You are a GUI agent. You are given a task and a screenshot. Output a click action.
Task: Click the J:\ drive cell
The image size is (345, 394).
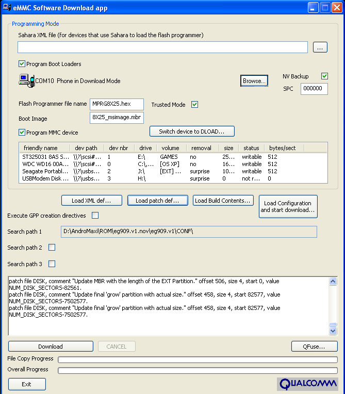coord(141,171)
